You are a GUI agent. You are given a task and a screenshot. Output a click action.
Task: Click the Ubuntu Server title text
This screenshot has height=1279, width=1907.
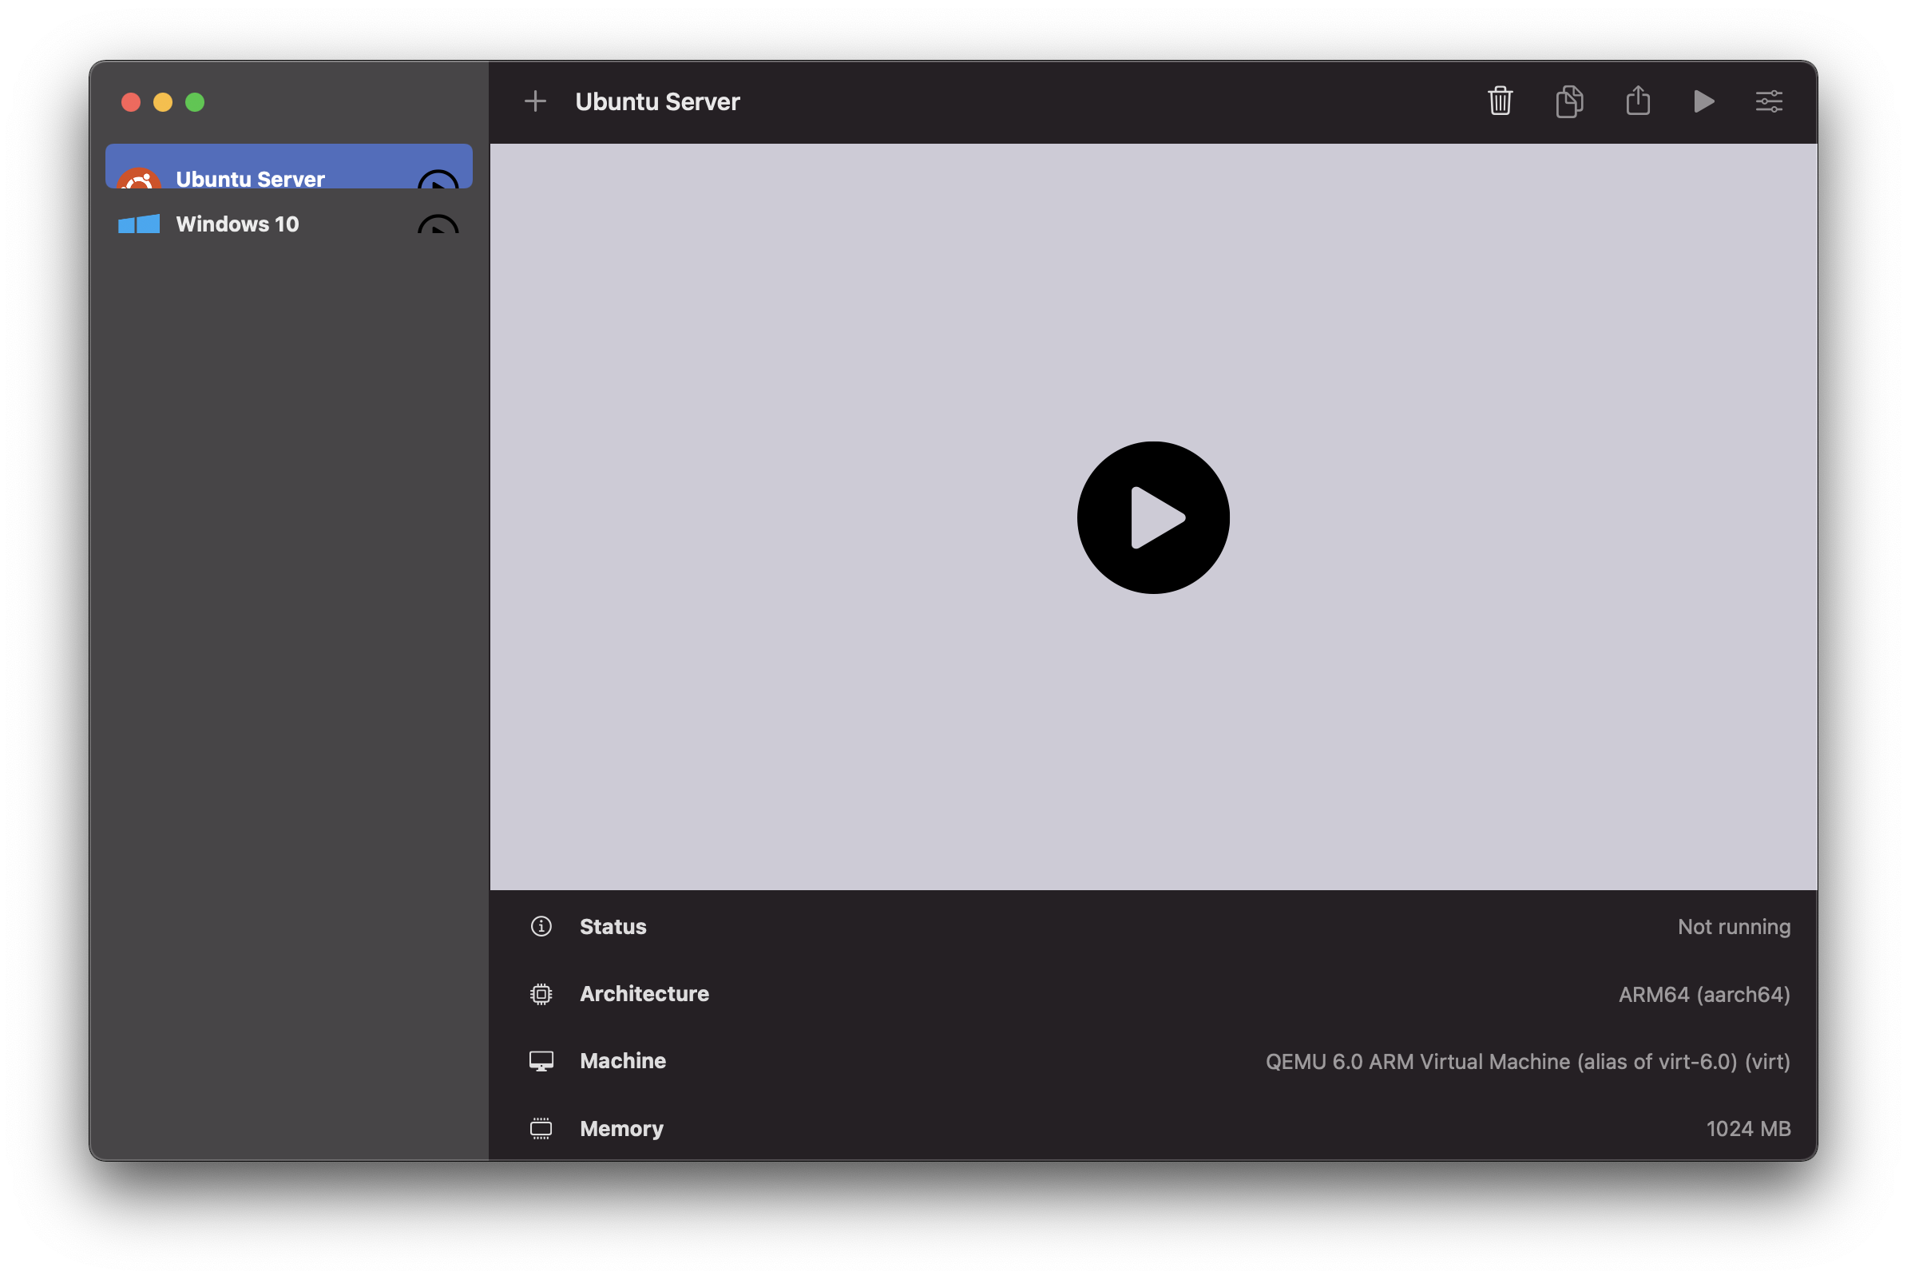(657, 101)
